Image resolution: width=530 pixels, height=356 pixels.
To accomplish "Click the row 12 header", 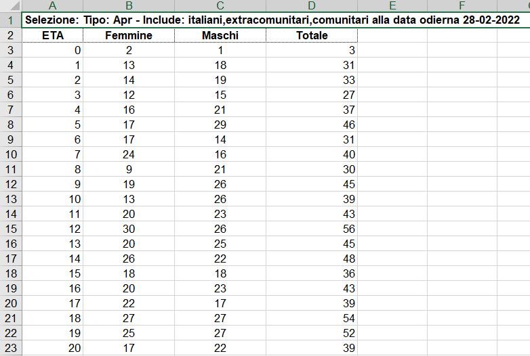I will [10, 184].
